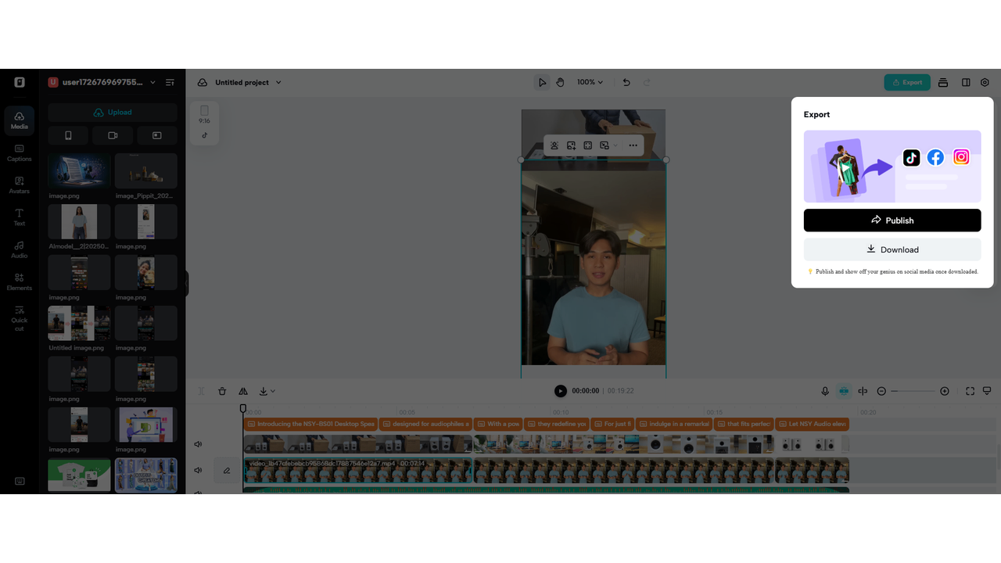Click the split clip icon near zoom controls

click(x=863, y=391)
